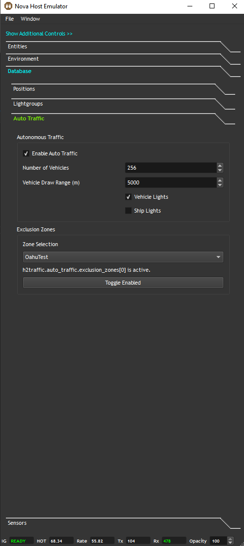Click the Number of Vehicles input field
244x546 pixels.
coord(171,168)
